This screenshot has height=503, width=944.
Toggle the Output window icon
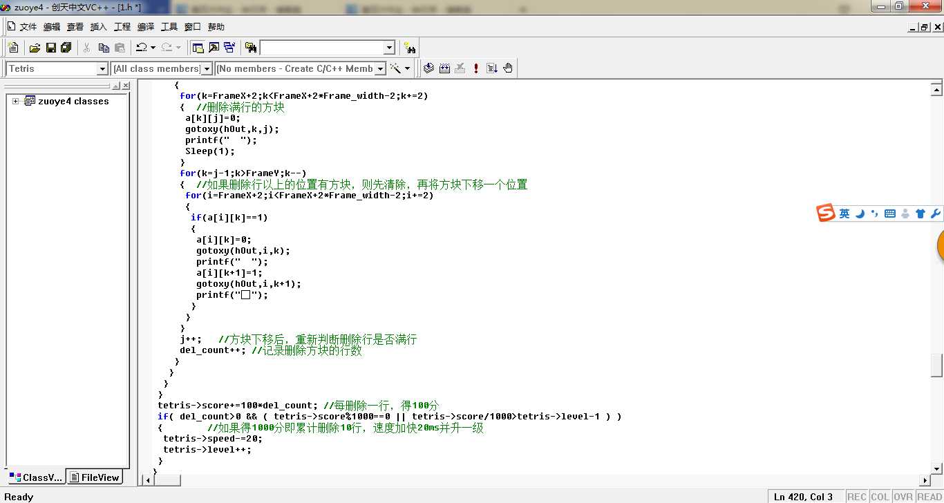(x=214, y=48)
